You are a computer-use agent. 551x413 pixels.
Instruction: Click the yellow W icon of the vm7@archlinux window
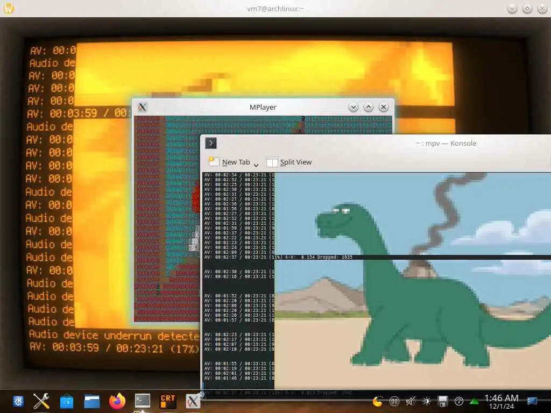(x=9, y=9)
